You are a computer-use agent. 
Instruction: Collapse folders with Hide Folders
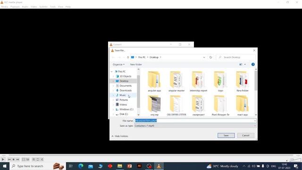pos(119,136)
